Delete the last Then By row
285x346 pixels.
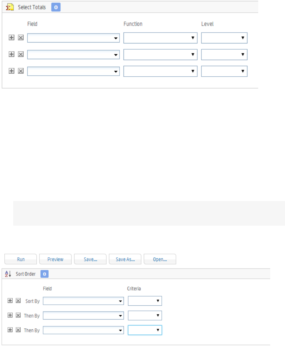pos(18,330)
